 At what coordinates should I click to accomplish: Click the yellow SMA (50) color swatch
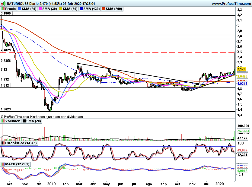(x=61, y=9)
